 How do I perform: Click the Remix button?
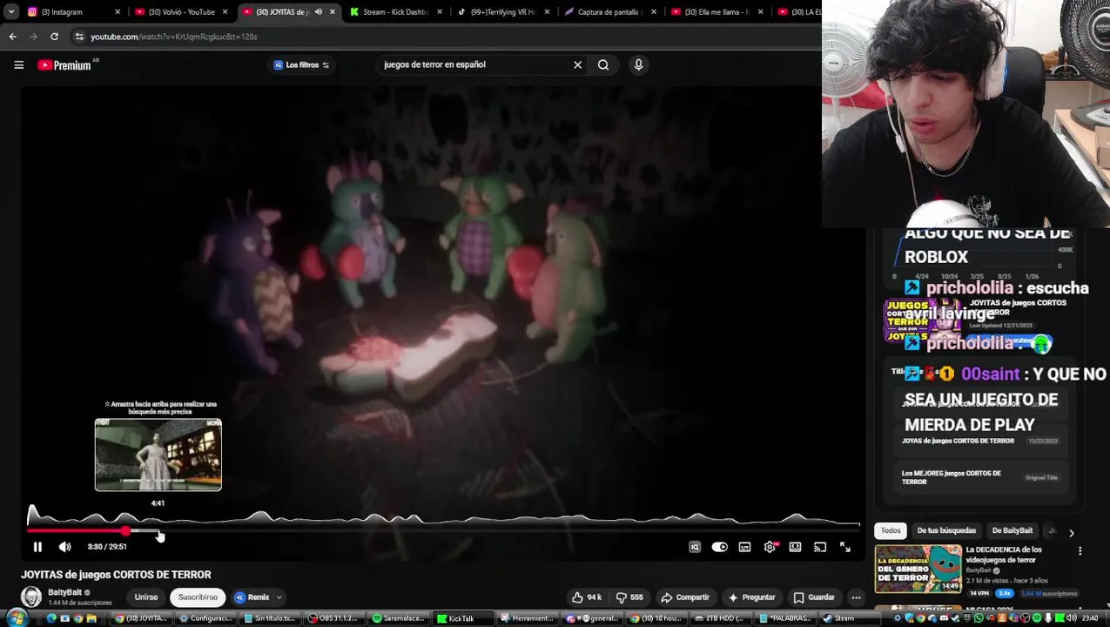(x=252, y=597)
